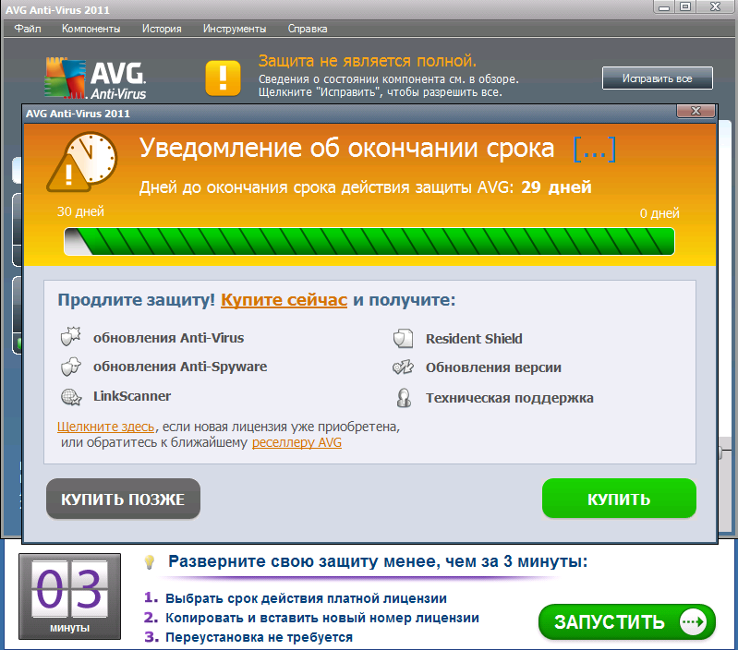This screenshot has width=738, height=650.
Task: Click the yellow exclamation warning icon
Action: point(224,78)
